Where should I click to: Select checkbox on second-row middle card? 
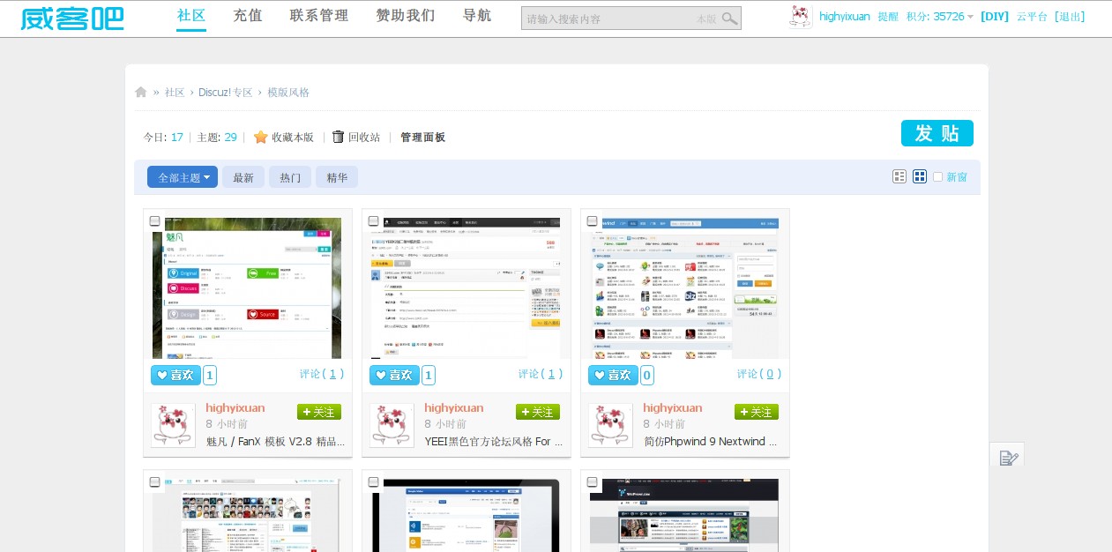373,482
